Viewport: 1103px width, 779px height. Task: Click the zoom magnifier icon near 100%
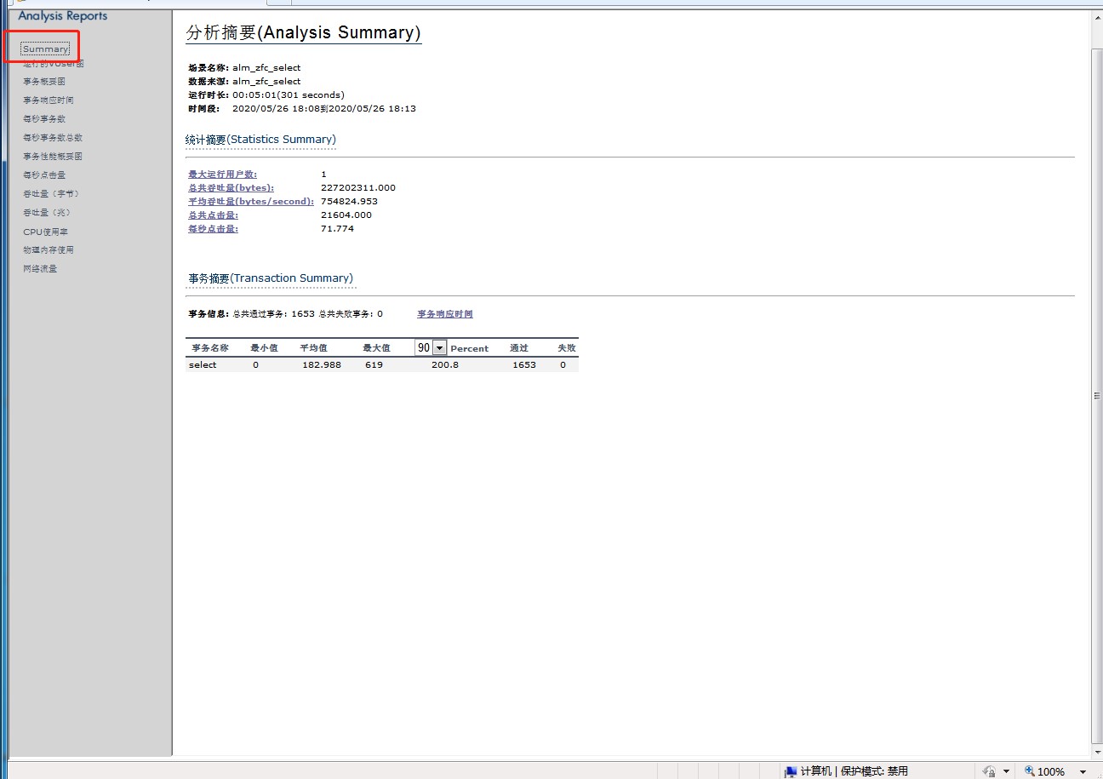point(1028,771)
